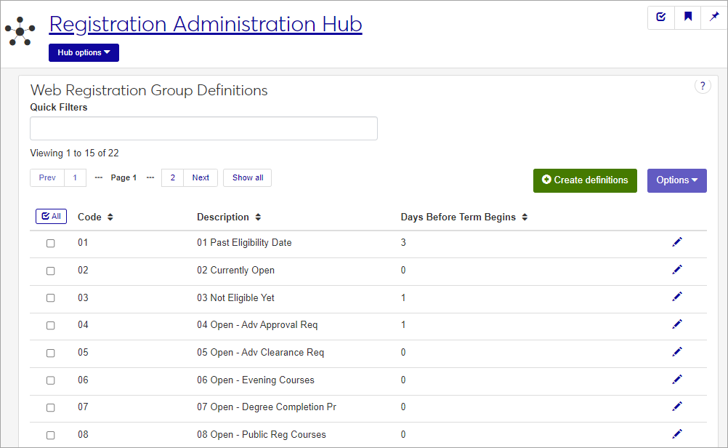Open the purple Options dropdown
The image size is (728, 448).
(x=676, y=180)
